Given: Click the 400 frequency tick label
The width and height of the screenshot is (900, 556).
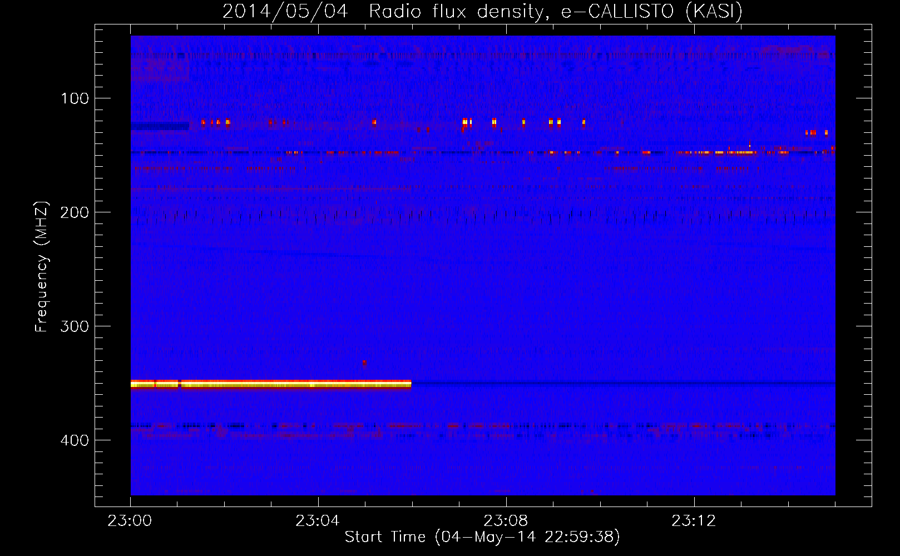Looking at the screenshot, I should pyautogui.click(x=75, y=440).
